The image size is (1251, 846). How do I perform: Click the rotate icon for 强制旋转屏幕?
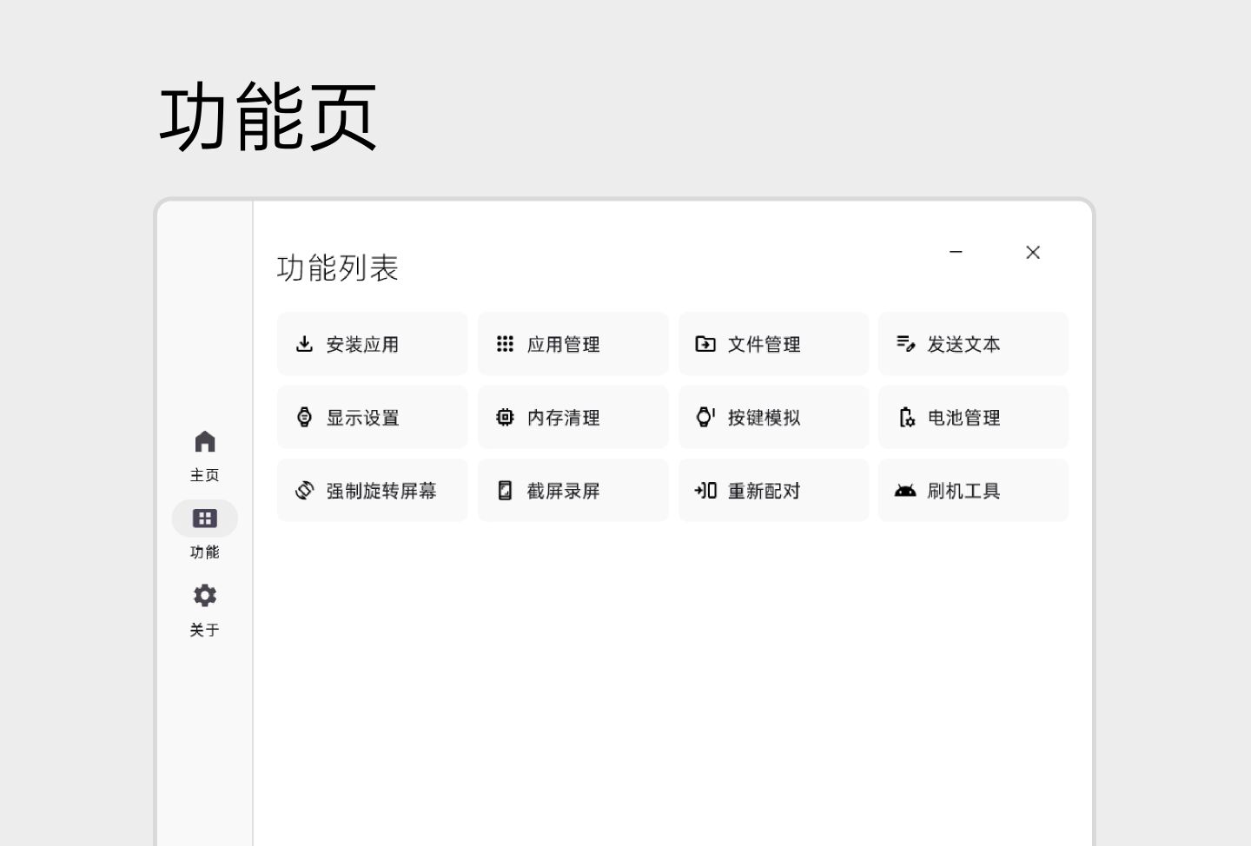304,491
